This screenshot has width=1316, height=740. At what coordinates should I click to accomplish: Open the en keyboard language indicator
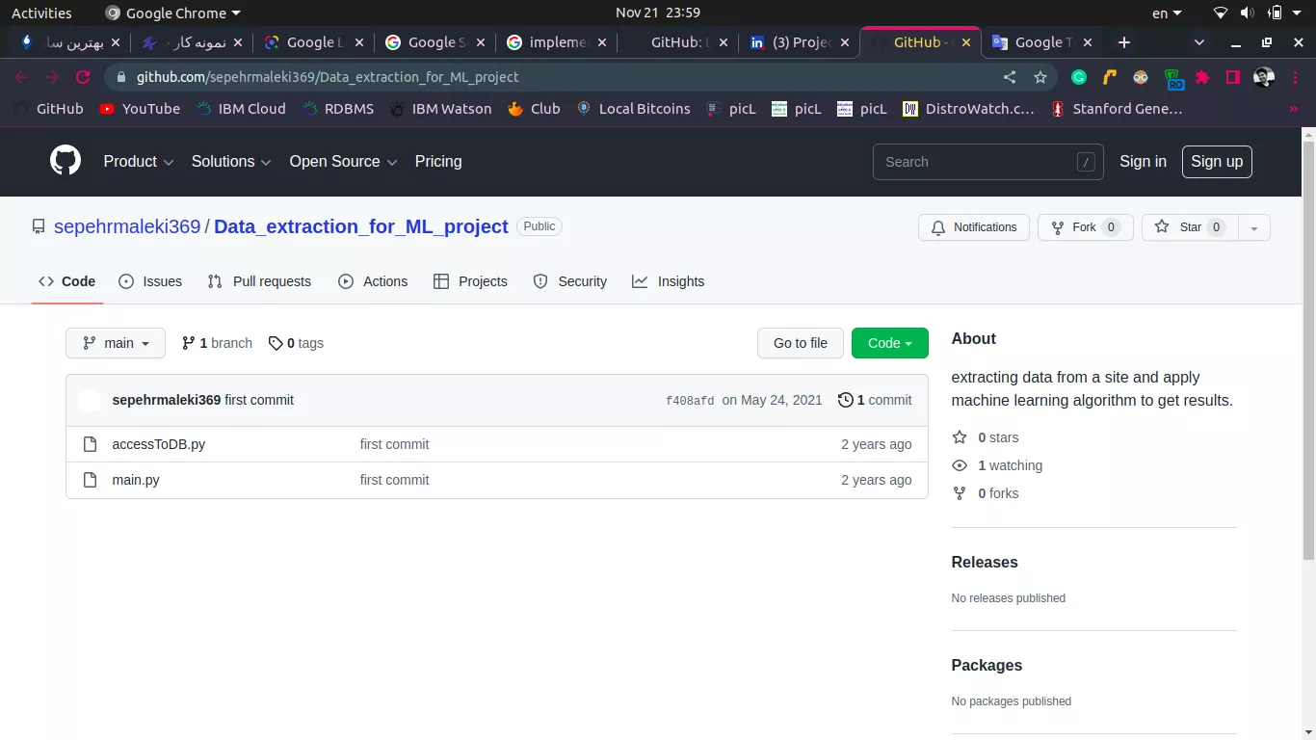(x=1167, y=13)
